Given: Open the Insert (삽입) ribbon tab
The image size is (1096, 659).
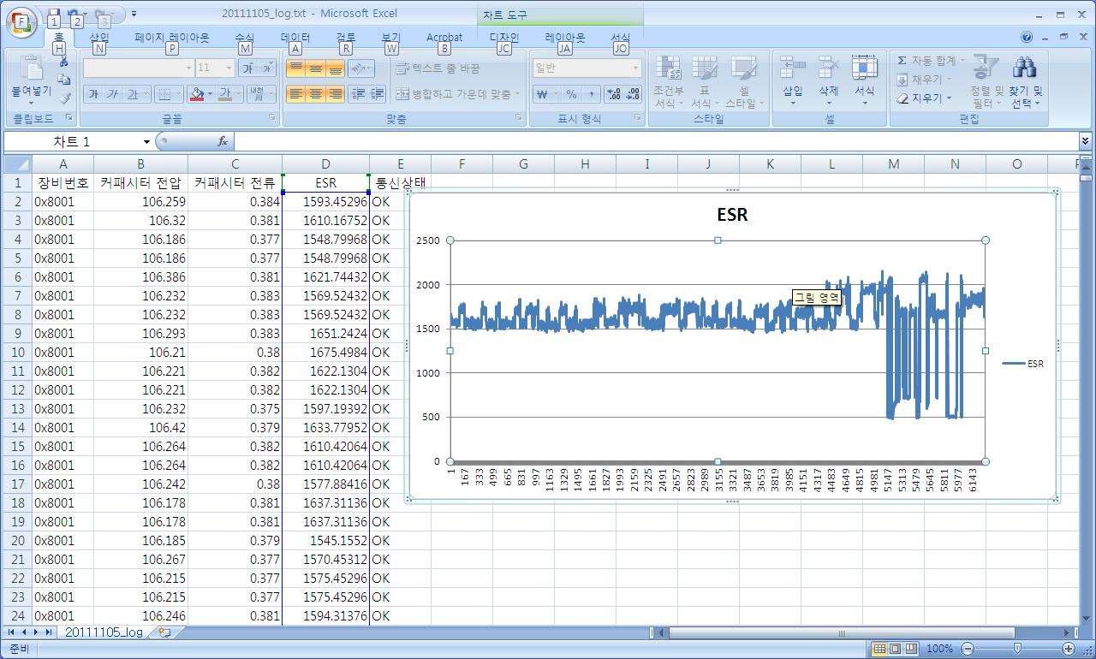Looking at the screenshot, I should click(x=99, y=38).
